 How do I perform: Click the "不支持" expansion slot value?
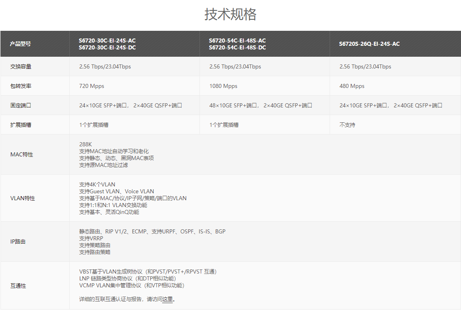coord(347,125)
